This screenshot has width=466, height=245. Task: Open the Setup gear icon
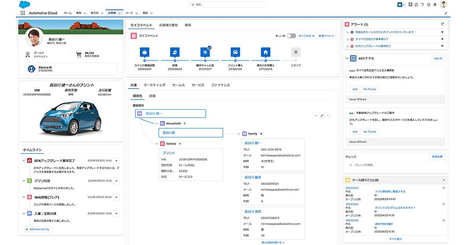click(428, 5)
